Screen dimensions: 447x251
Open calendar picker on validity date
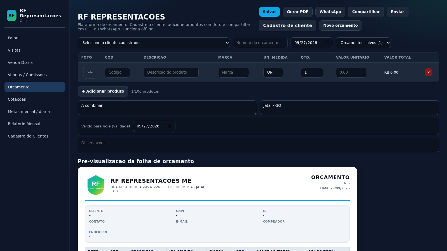(169, 126)
